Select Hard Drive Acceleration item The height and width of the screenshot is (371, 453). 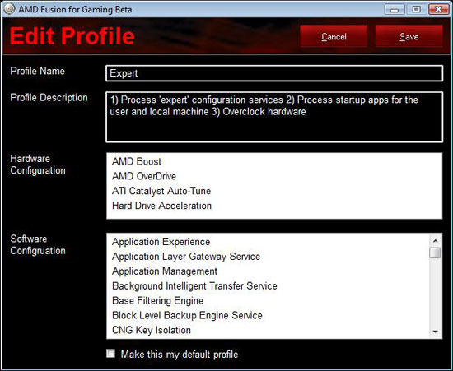click(x=161, y=206)
